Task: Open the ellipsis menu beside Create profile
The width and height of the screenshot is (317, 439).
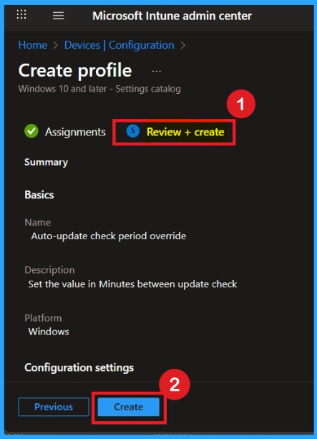Action: coord(157,71)
